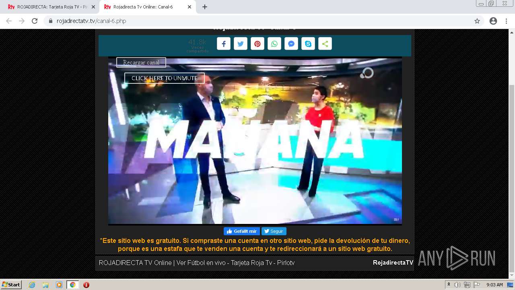The height and width of the screenshot is (290, 515).
Task: Open a new browser tab
Action: tap(205, 7)
